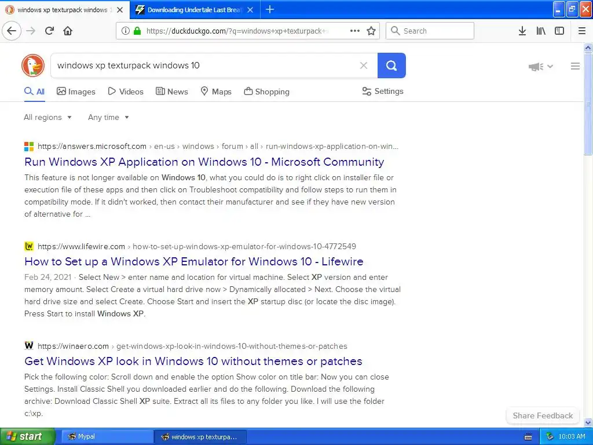Switch to Downloading Undertale Last Breath tab
593x445 pixels.
coord(195,10)
